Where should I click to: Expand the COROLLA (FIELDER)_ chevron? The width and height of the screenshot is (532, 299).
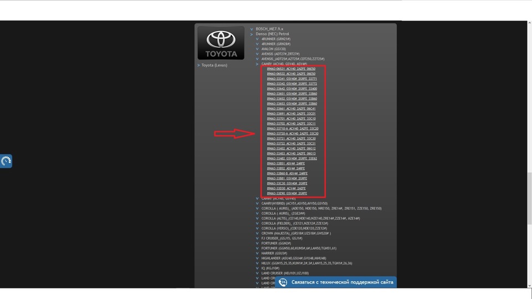[x=257, y=224]
